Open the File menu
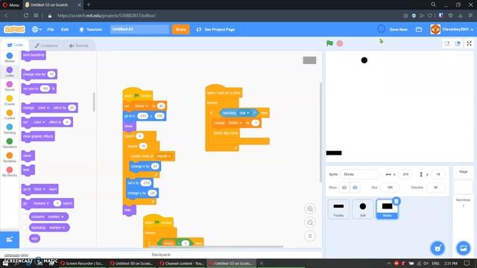 click(51, 30)
